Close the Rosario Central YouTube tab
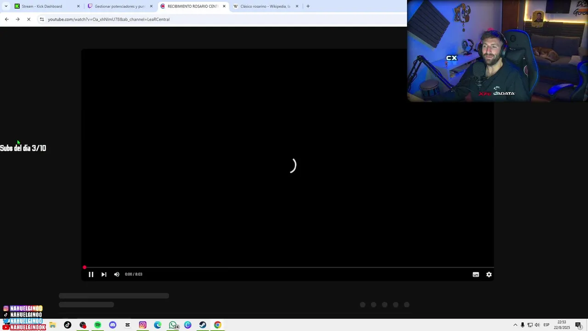588x331 pixels. [224, 6]
